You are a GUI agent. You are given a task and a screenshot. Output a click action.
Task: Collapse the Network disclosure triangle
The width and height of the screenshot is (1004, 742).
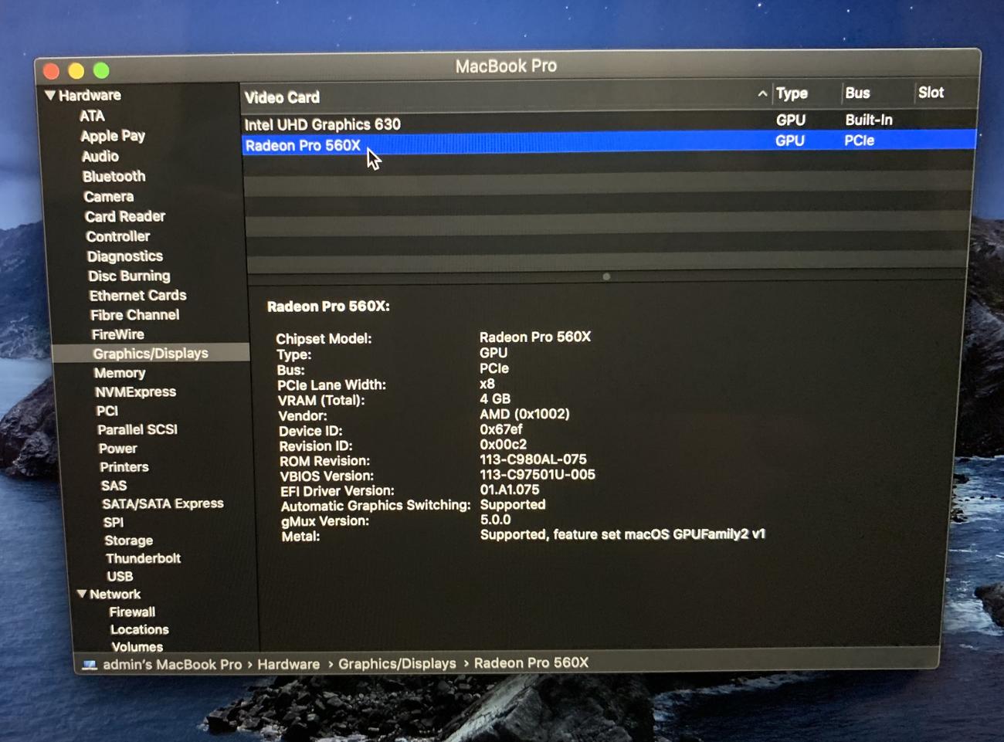pyautogui.click(x=82, y=594)
